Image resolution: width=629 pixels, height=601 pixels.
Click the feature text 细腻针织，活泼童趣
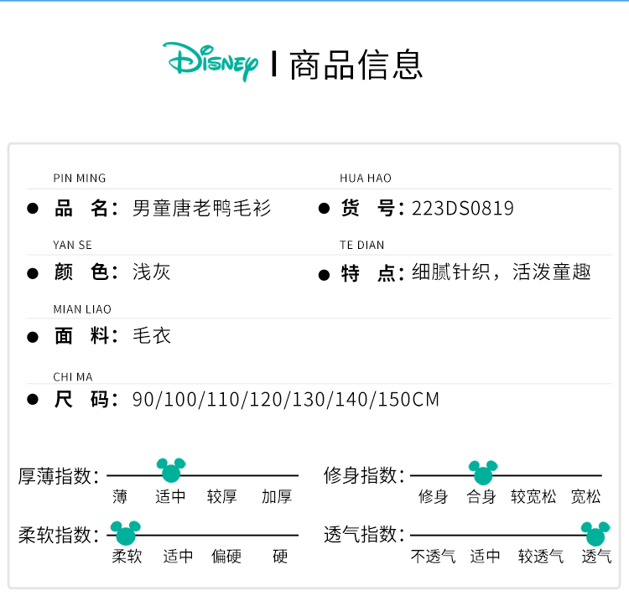click(x=502, y=272)
